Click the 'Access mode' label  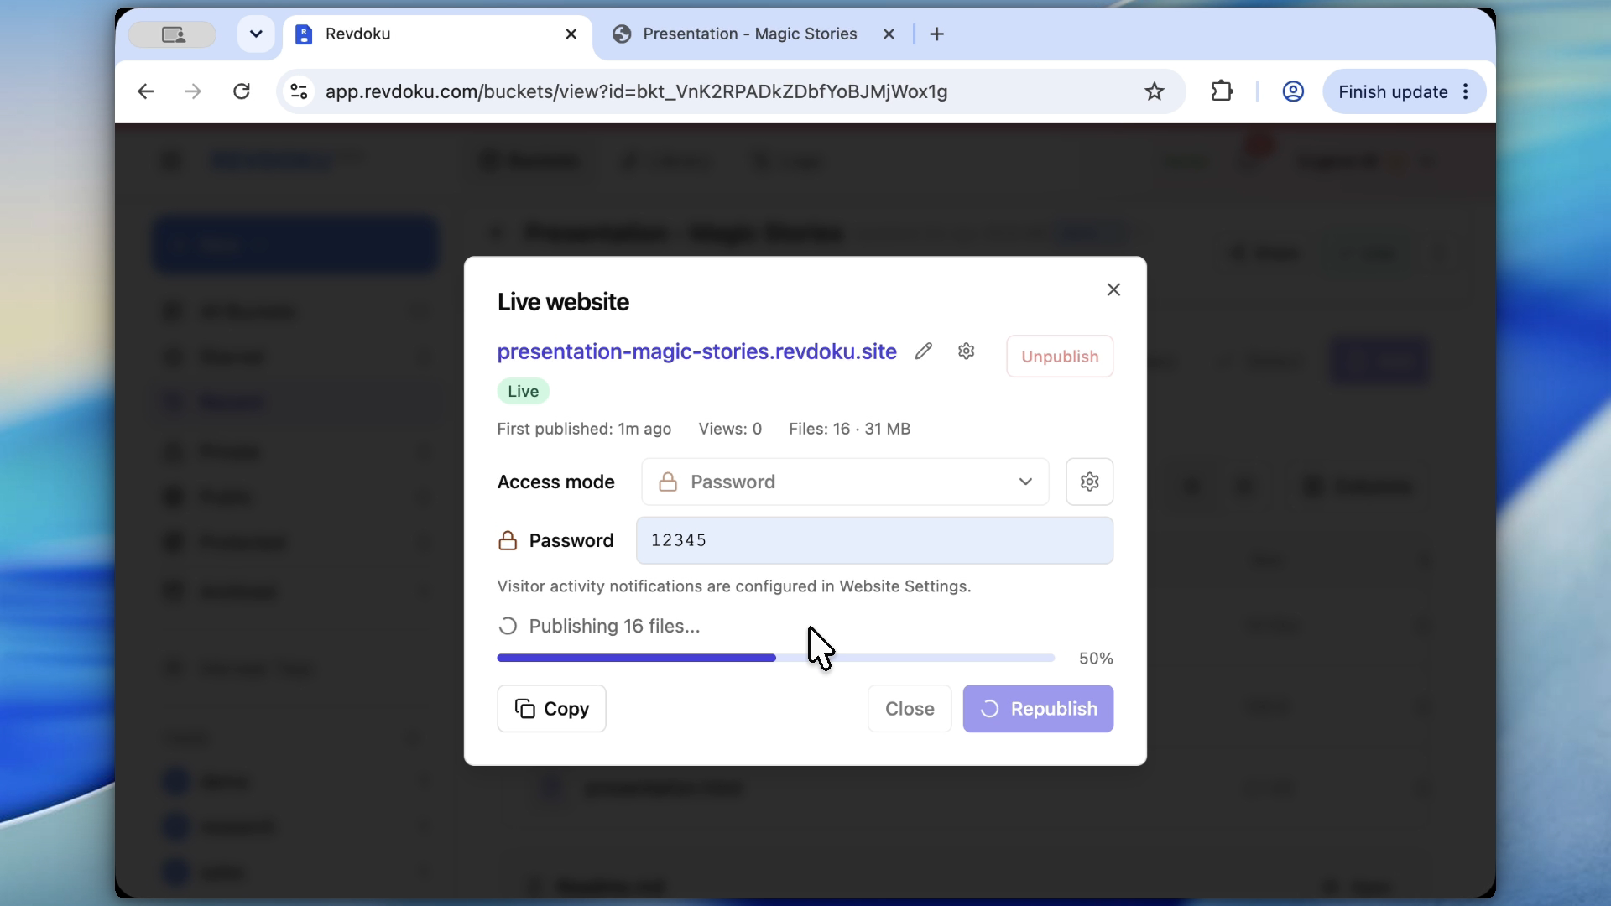(555, 482)
